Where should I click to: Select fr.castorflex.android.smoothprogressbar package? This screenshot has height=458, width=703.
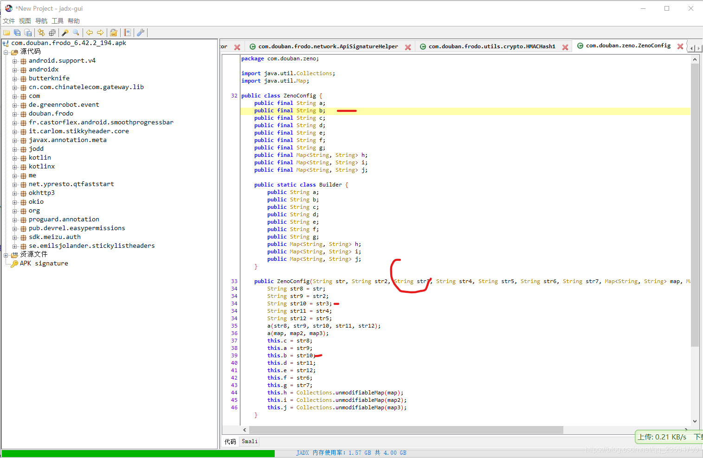coord(101,122)
